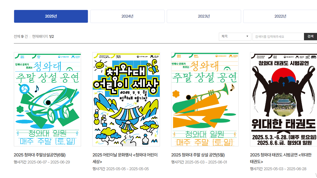Open the 2025 어린이날 문화행사 title link
317x178 pixels.
125,158
